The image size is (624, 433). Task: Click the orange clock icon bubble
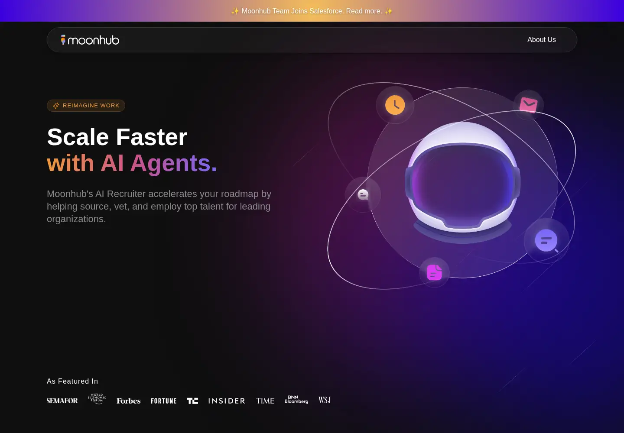[x=395, y=105]
